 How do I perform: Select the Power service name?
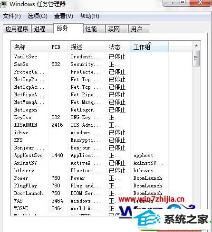click(21, 178)
